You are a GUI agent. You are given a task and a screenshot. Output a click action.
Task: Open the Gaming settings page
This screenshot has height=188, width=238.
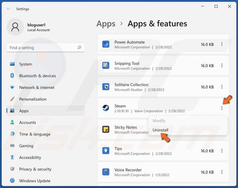pos(45,146)
